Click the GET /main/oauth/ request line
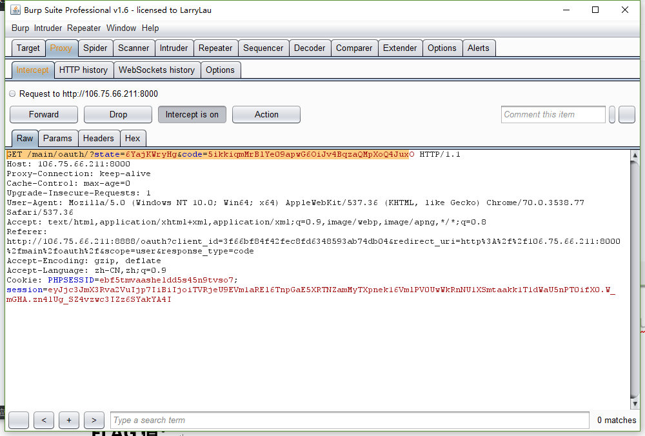Image resolution: width=645 pixels, height=436 pixels. pos(233,154)
